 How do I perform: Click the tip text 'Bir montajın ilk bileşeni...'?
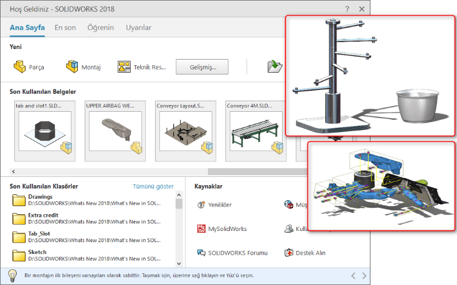tap(139, 276)
